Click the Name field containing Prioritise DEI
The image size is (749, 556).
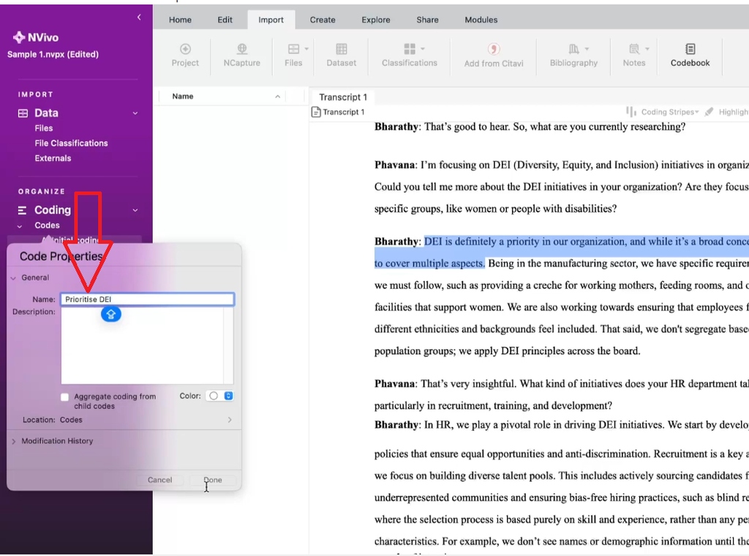coord(147,299)
